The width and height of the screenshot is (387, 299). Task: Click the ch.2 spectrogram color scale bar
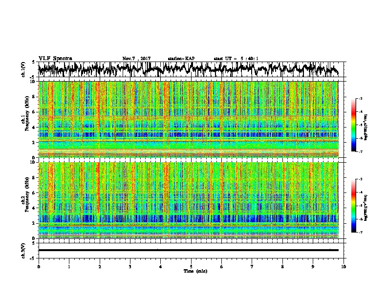(353, 206)
